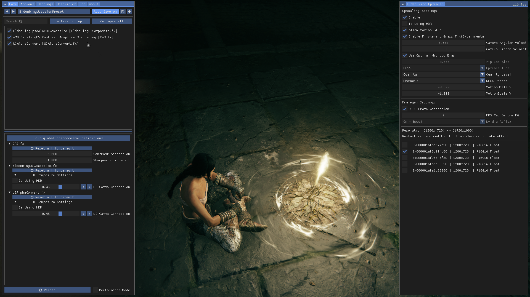530x297 pixels.
Task: Collapse the UIAlphaConvert.fx section
Action: click(x=10, y=192)
